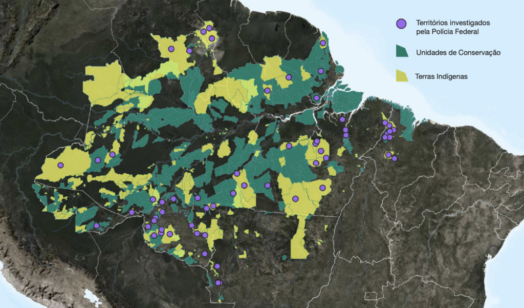
Task: Click the purple marker in the northwestern yellow territory
Action: pos(171,49)
